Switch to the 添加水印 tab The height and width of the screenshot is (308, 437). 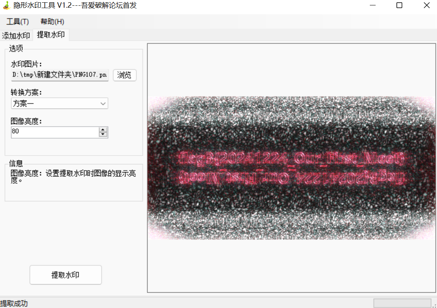[x=16, y=35]
